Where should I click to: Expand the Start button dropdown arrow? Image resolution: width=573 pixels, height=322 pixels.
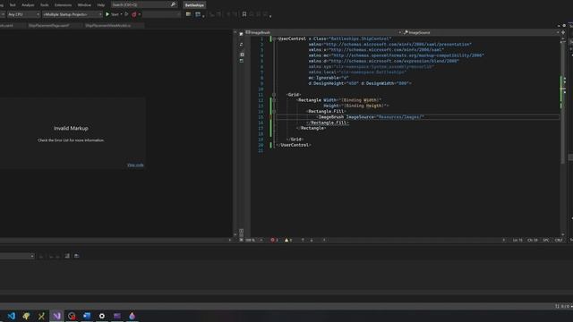point(122,14)
